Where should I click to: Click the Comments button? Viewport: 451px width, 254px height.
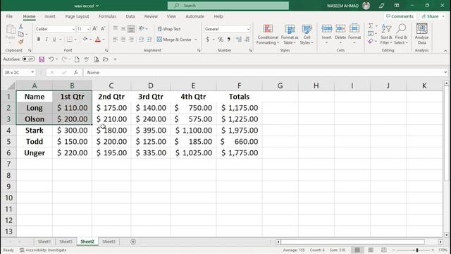(400, 16)
